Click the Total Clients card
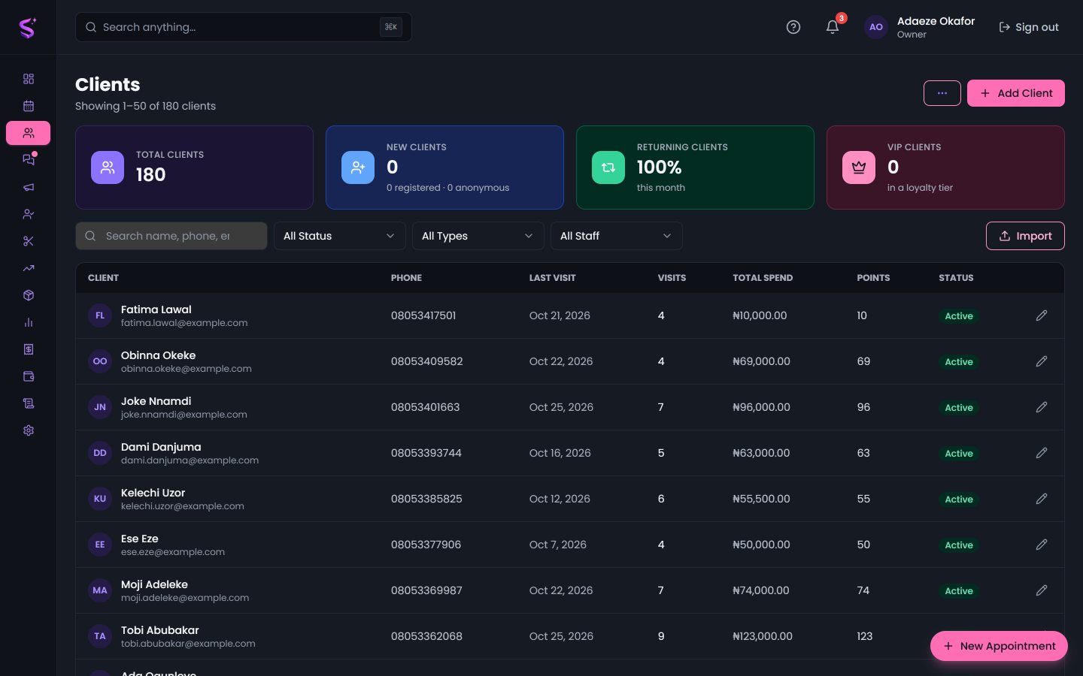The image size is (1083, 676). 194,167
